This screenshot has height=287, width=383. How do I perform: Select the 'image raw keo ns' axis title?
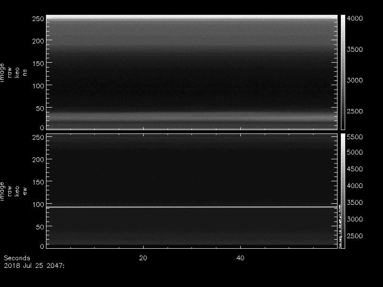13,73
